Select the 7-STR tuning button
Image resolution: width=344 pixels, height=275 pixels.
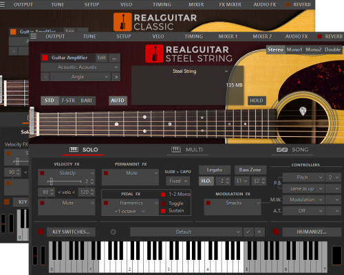click(x=68, y=100)
